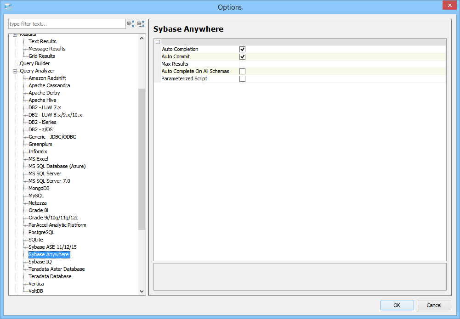Enable Auto Complete On All Schemas
460x319 pixels.
point(242,71)
